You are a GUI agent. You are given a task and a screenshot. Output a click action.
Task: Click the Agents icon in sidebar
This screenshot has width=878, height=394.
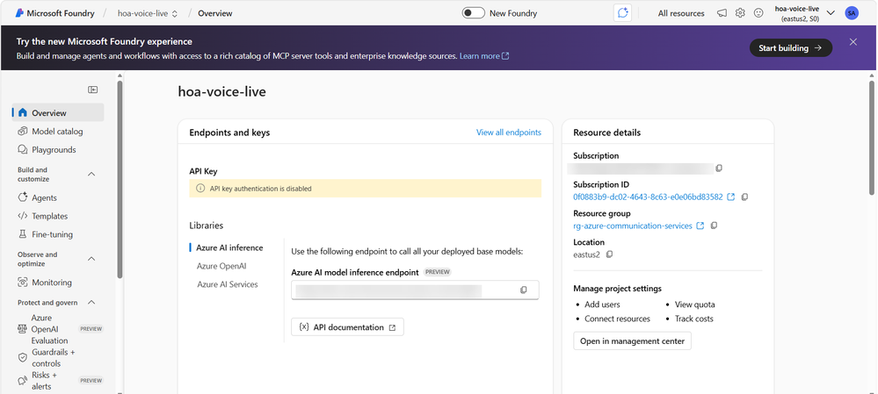(22, 197)
